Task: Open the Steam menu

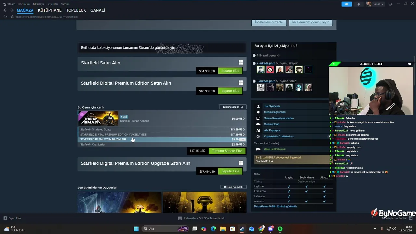Action: [9, 4]
